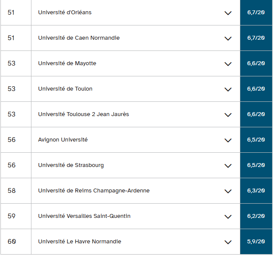
Task: Expand the Université Toulouse 2 Jean Jaurès chevron
Action: point(228,115)
